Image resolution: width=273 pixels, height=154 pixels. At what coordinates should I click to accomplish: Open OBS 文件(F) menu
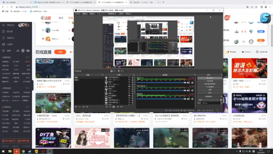click(x=77, y=14)
